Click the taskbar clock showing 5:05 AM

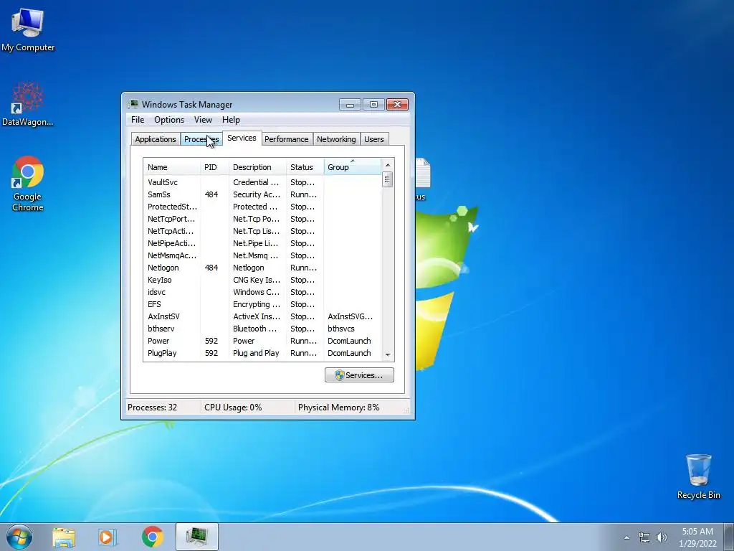(x=697, y=537)
